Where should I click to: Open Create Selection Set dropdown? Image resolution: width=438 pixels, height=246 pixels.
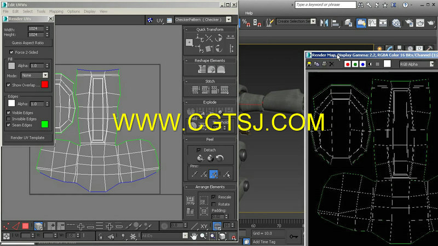[x=313, y=21]
